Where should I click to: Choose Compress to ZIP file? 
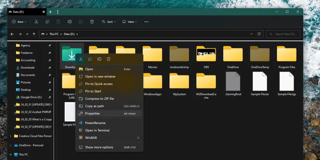pos(99,99)
